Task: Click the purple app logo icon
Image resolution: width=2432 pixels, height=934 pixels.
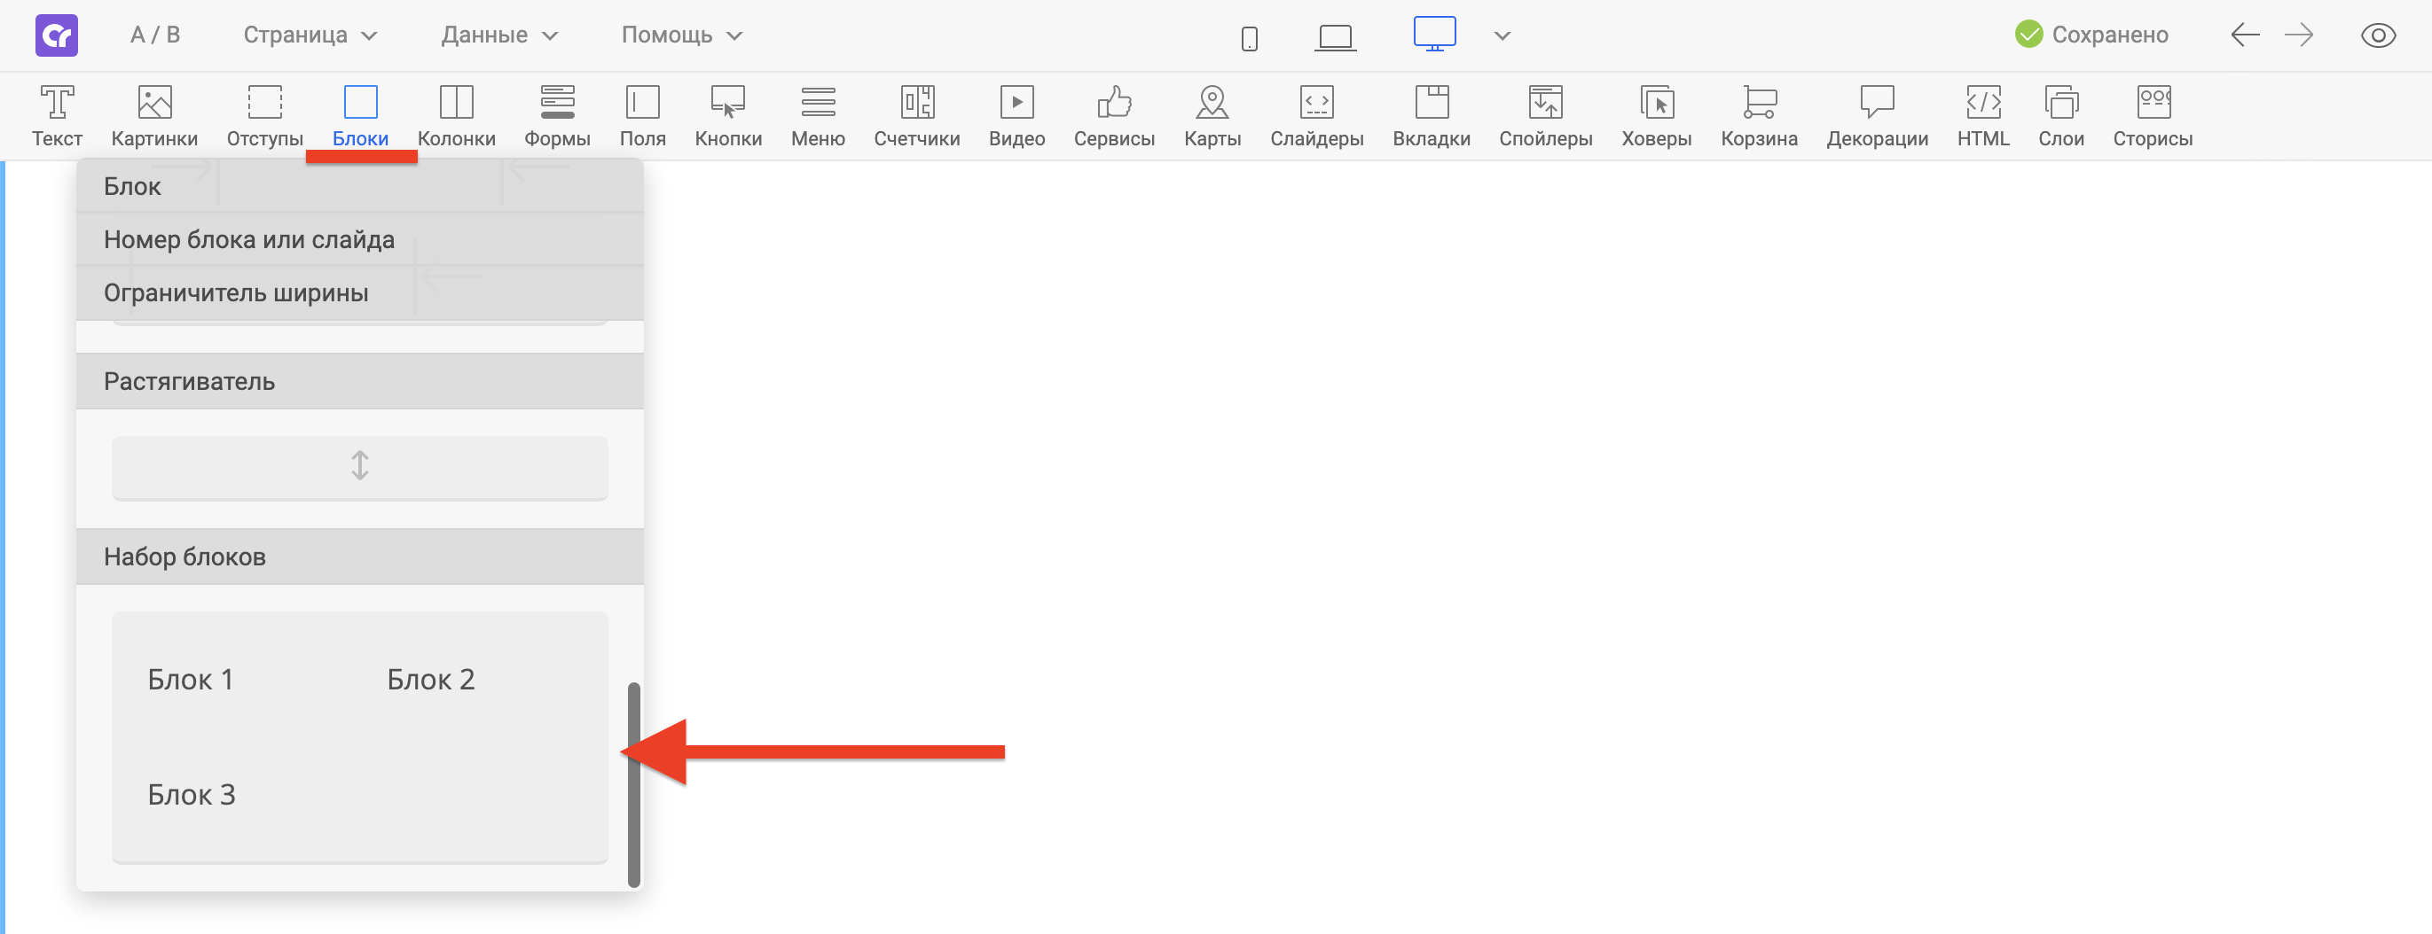Action: [57, 35]
